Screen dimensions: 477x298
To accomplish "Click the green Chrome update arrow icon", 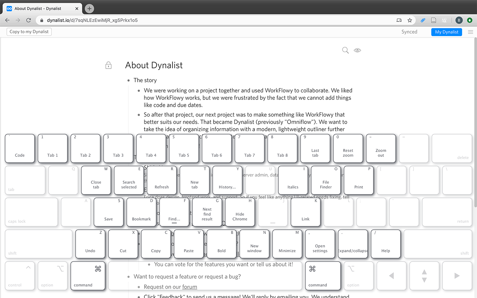I will pos(470,20).
